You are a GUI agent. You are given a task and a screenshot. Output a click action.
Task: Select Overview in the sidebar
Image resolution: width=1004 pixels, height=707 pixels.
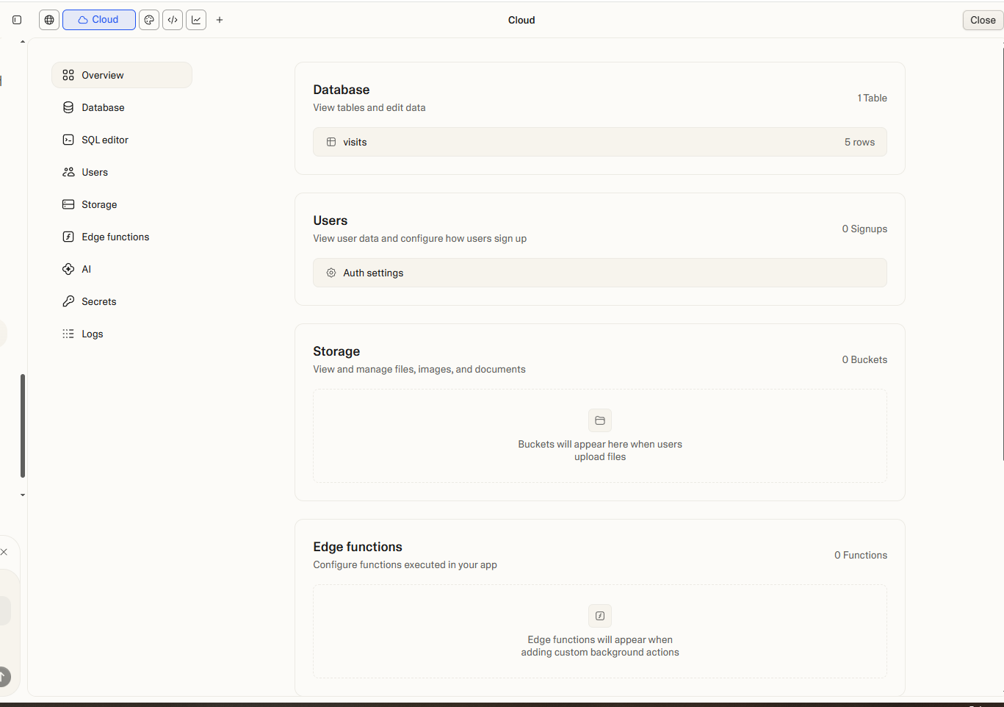click(x=122, y=75)
